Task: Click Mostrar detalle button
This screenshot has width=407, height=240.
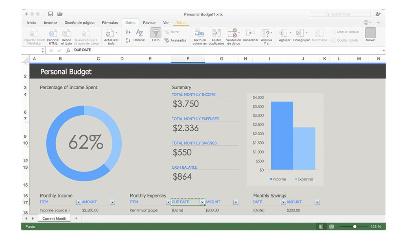Action: click(x=345, y=32)
